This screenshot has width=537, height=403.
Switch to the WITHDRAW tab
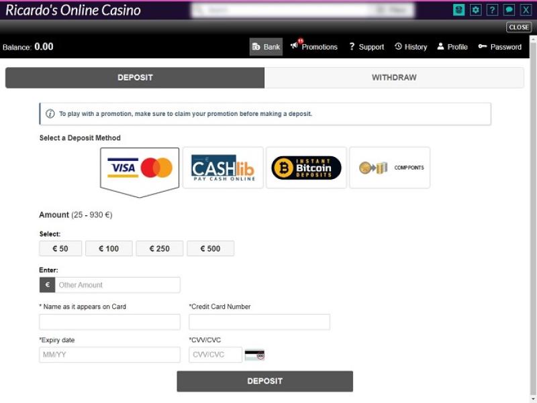point(394,78)
